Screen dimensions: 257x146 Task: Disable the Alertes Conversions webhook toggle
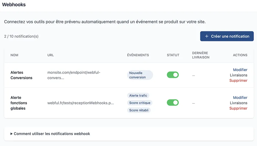coord(173,75)
